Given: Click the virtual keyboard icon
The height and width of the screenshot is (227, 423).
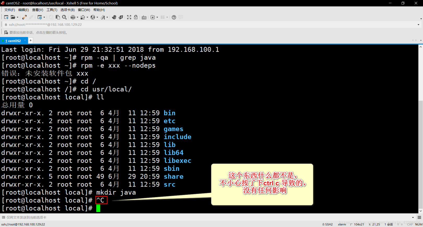Looking at the screenshot, I should click(x=144, y=17).
